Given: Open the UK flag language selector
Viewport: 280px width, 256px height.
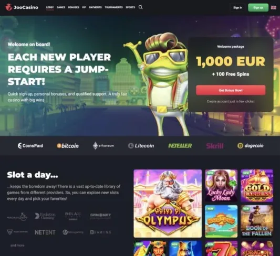Looking at the screenshot, I should click(273, 7).
